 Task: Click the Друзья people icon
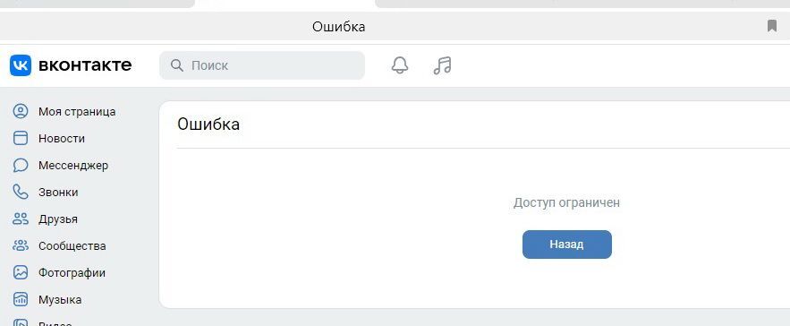21,219
